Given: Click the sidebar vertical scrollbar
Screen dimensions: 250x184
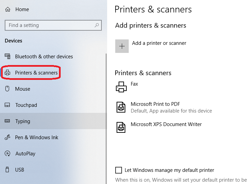Looking at the screenshot, I should tap(106, 119).
